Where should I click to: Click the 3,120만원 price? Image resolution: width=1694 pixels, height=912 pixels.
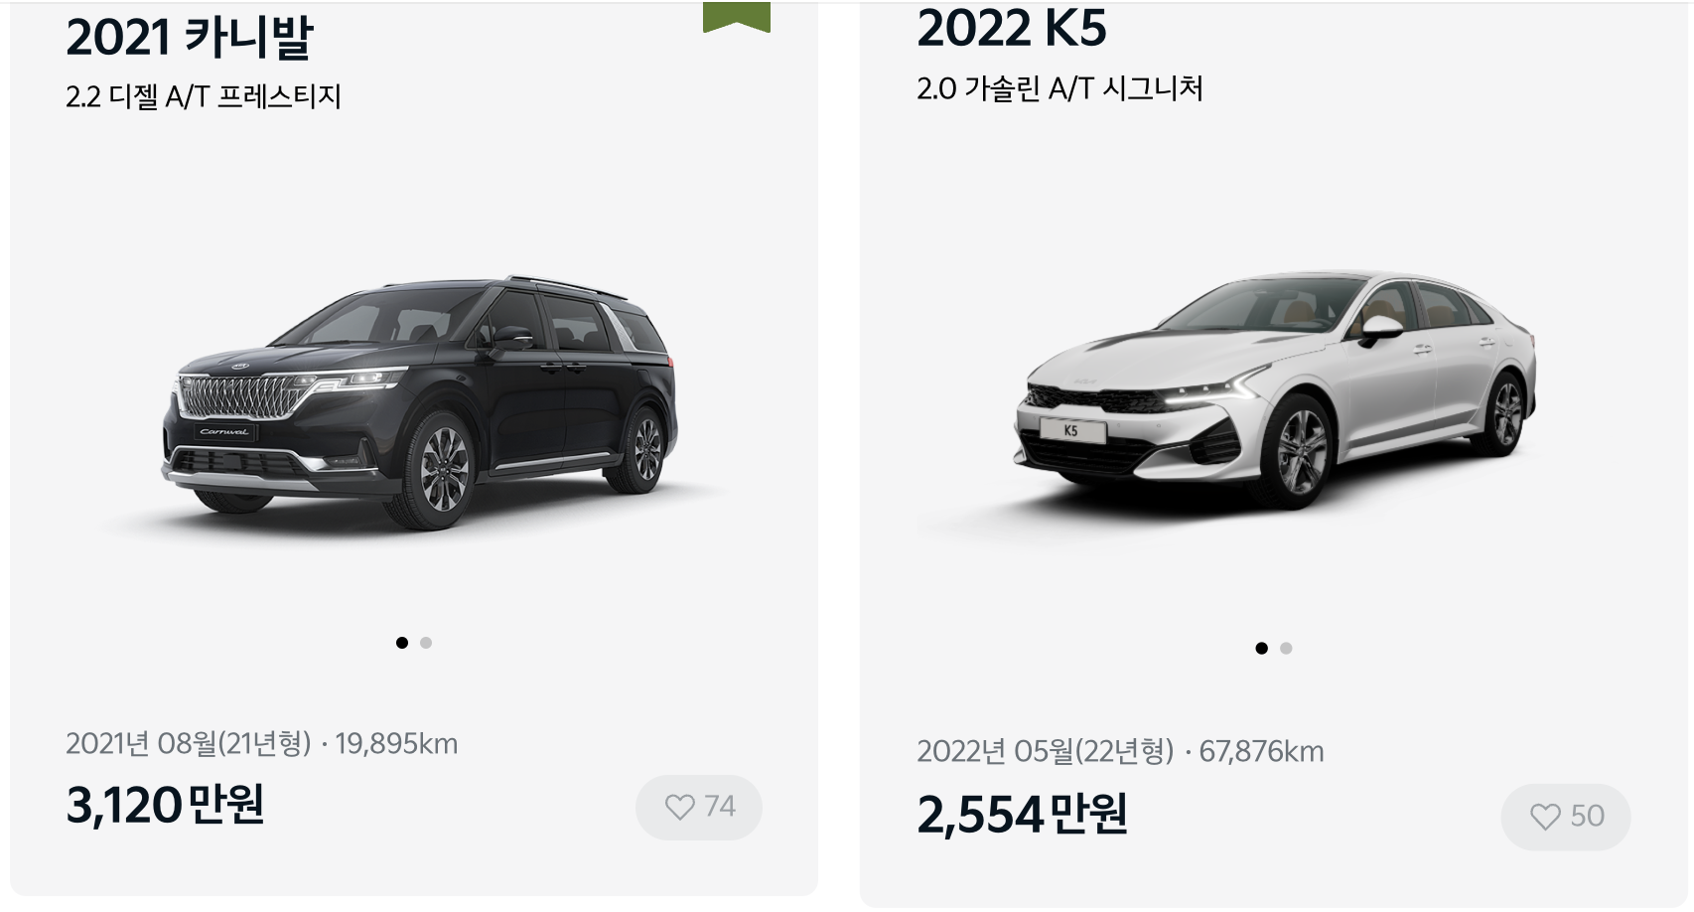coord(165,805)
